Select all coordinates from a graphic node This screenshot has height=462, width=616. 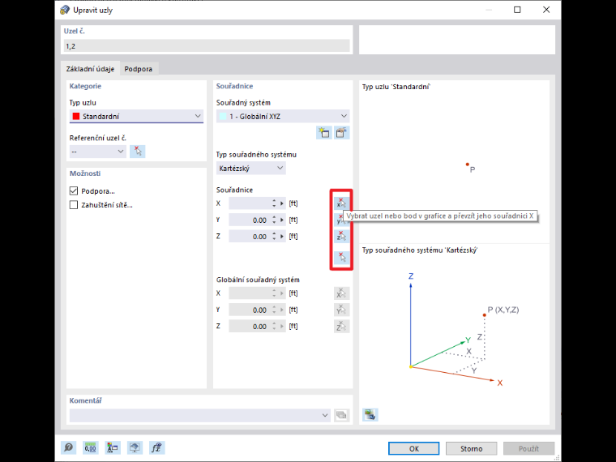[341, 257]
